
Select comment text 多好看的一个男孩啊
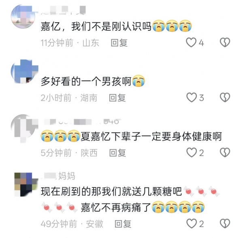coord(86,81)
